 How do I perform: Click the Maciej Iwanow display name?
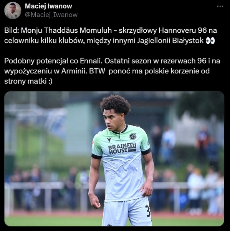click(x=48, y=6)
